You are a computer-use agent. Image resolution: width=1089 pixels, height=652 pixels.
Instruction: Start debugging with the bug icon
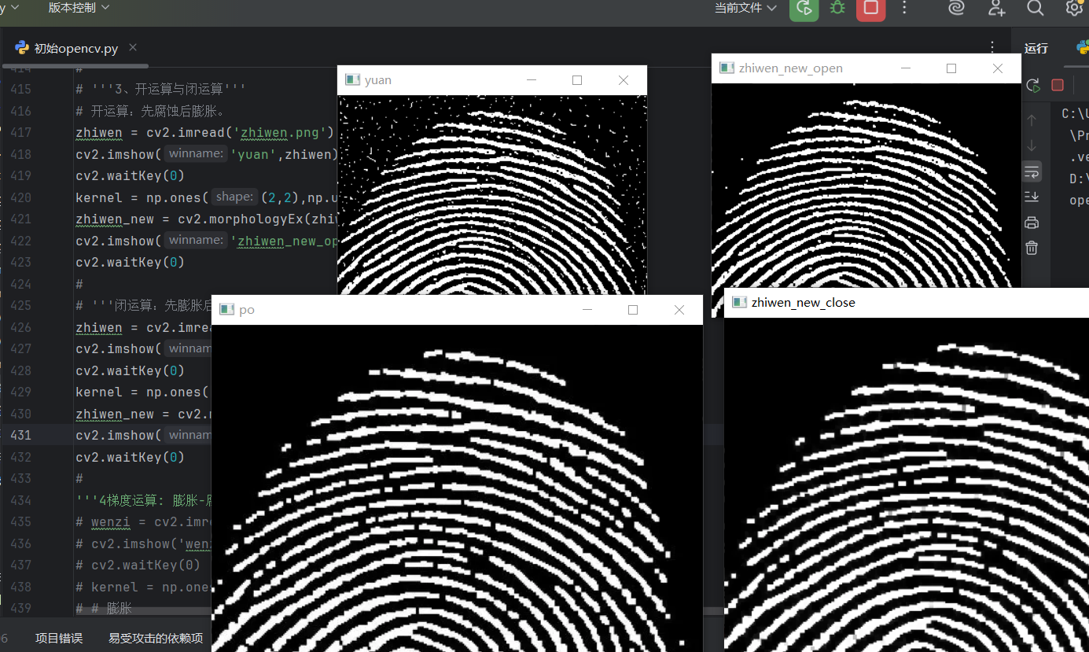coord(837,8)
